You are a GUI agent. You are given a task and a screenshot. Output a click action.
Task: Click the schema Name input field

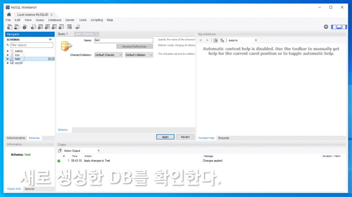124,40
